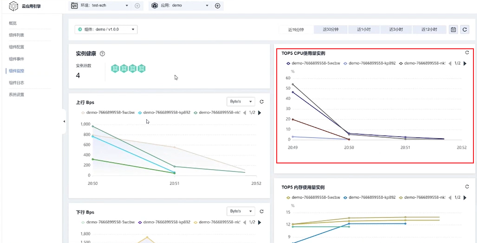Viewport: 477px width, 243px height.
Task: Toggle the nk series in TOP5 CPU legend
Action: 422,63
